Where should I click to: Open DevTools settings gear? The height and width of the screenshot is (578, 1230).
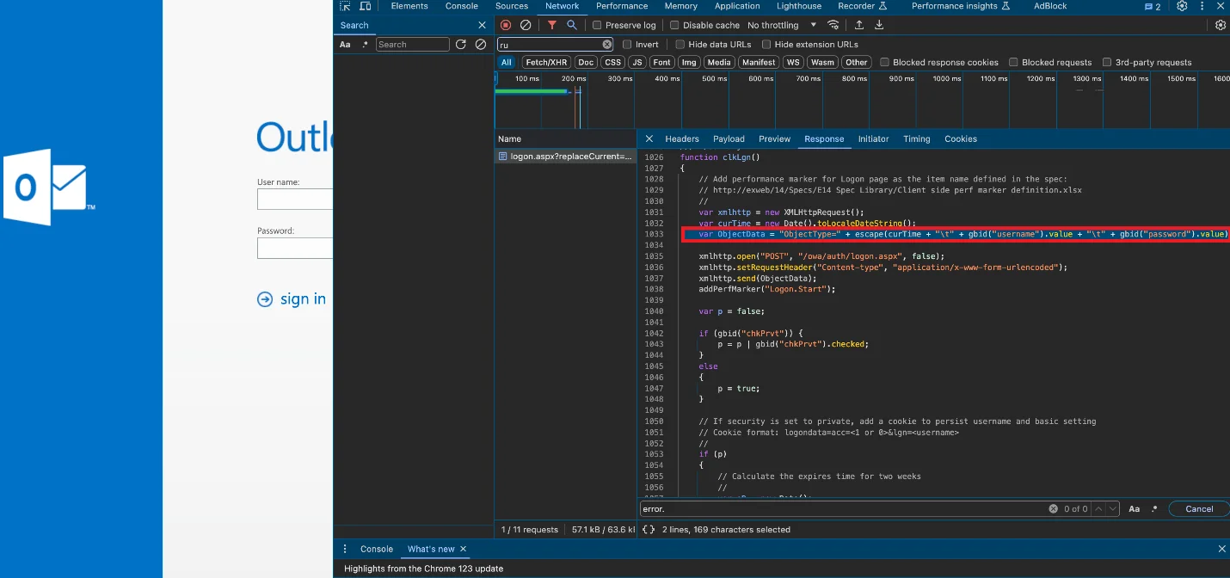(1182, 6)
